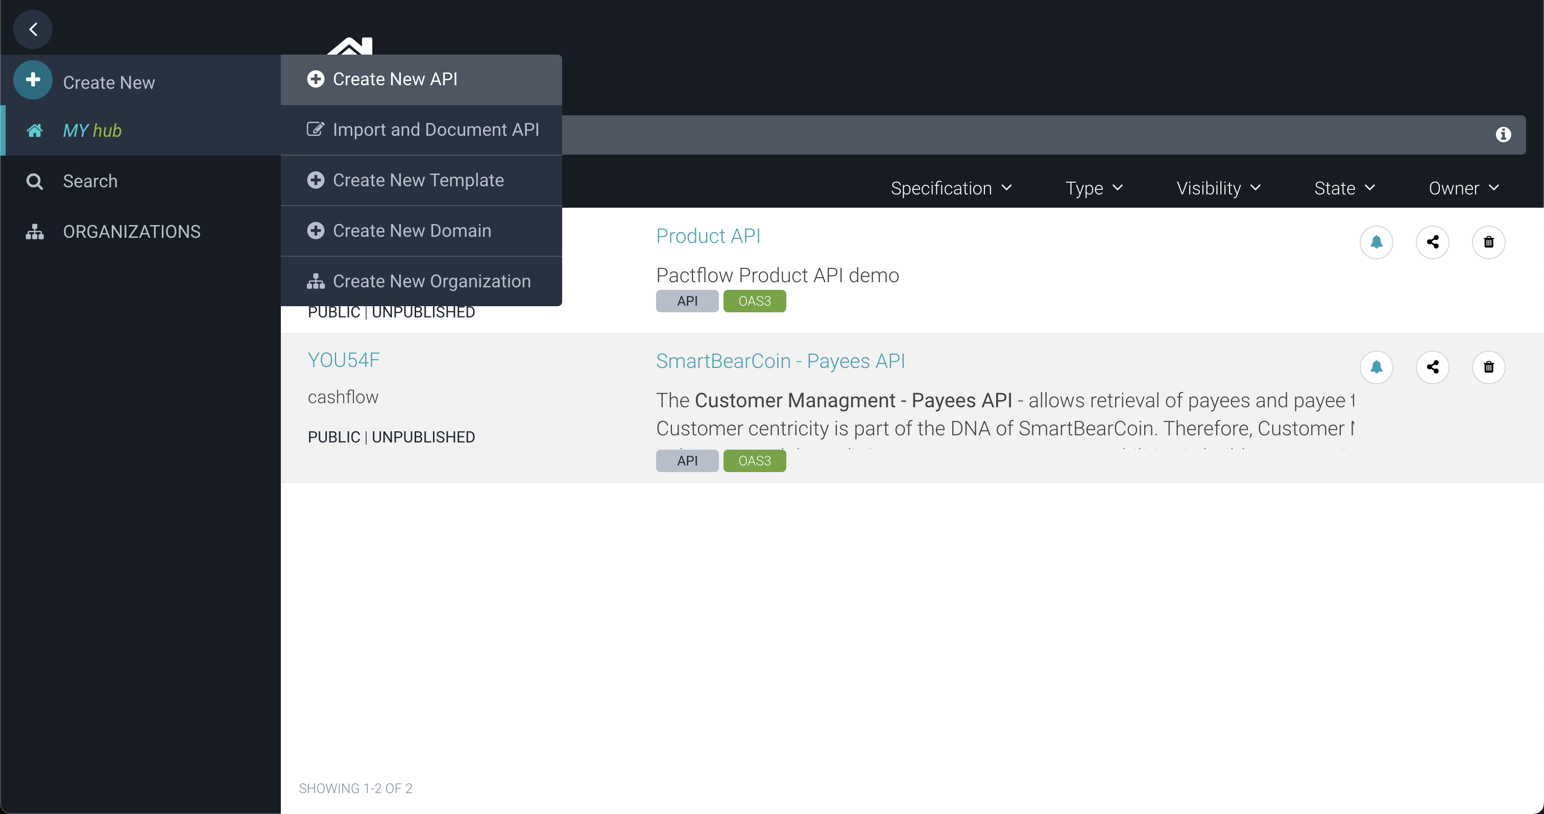Viewport: 1544px width, 814px height.
Task: Click the Create New plus icon
Action: pos(33,80)
